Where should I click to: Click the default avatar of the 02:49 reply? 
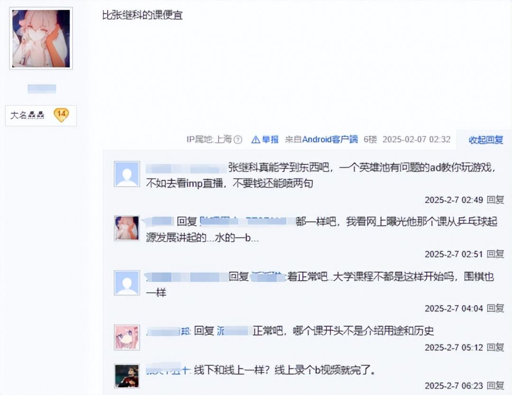(x=127, y=174)
